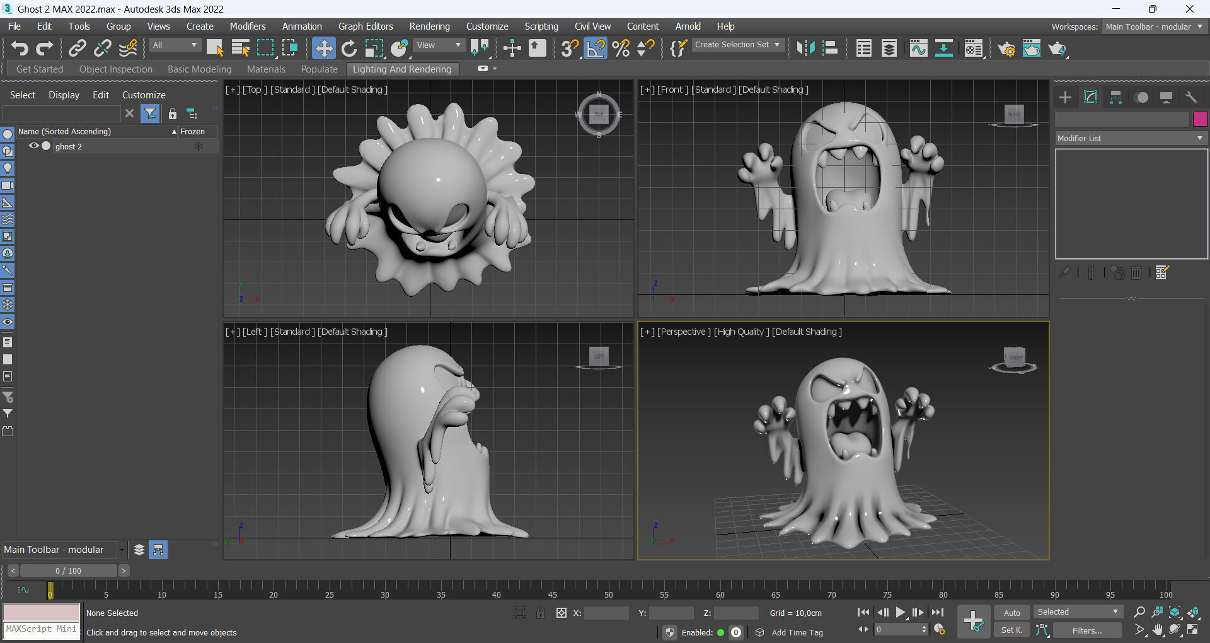Toggle selection lock padlock in status bar
This screenshot has width=1210, height=643.
(541, 613)
